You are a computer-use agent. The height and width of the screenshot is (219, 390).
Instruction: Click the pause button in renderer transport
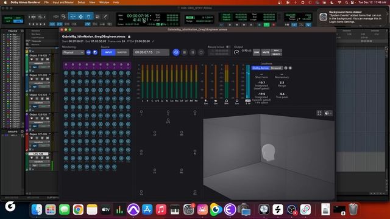(x=193, y=52)
